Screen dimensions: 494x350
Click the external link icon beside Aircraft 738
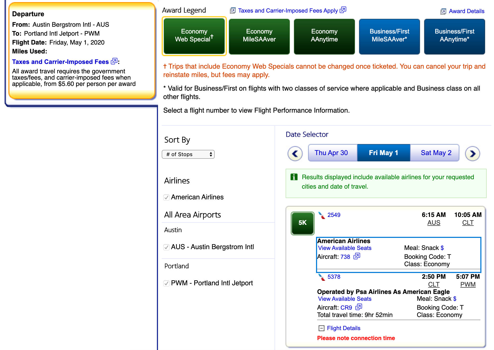click(357, 256)
